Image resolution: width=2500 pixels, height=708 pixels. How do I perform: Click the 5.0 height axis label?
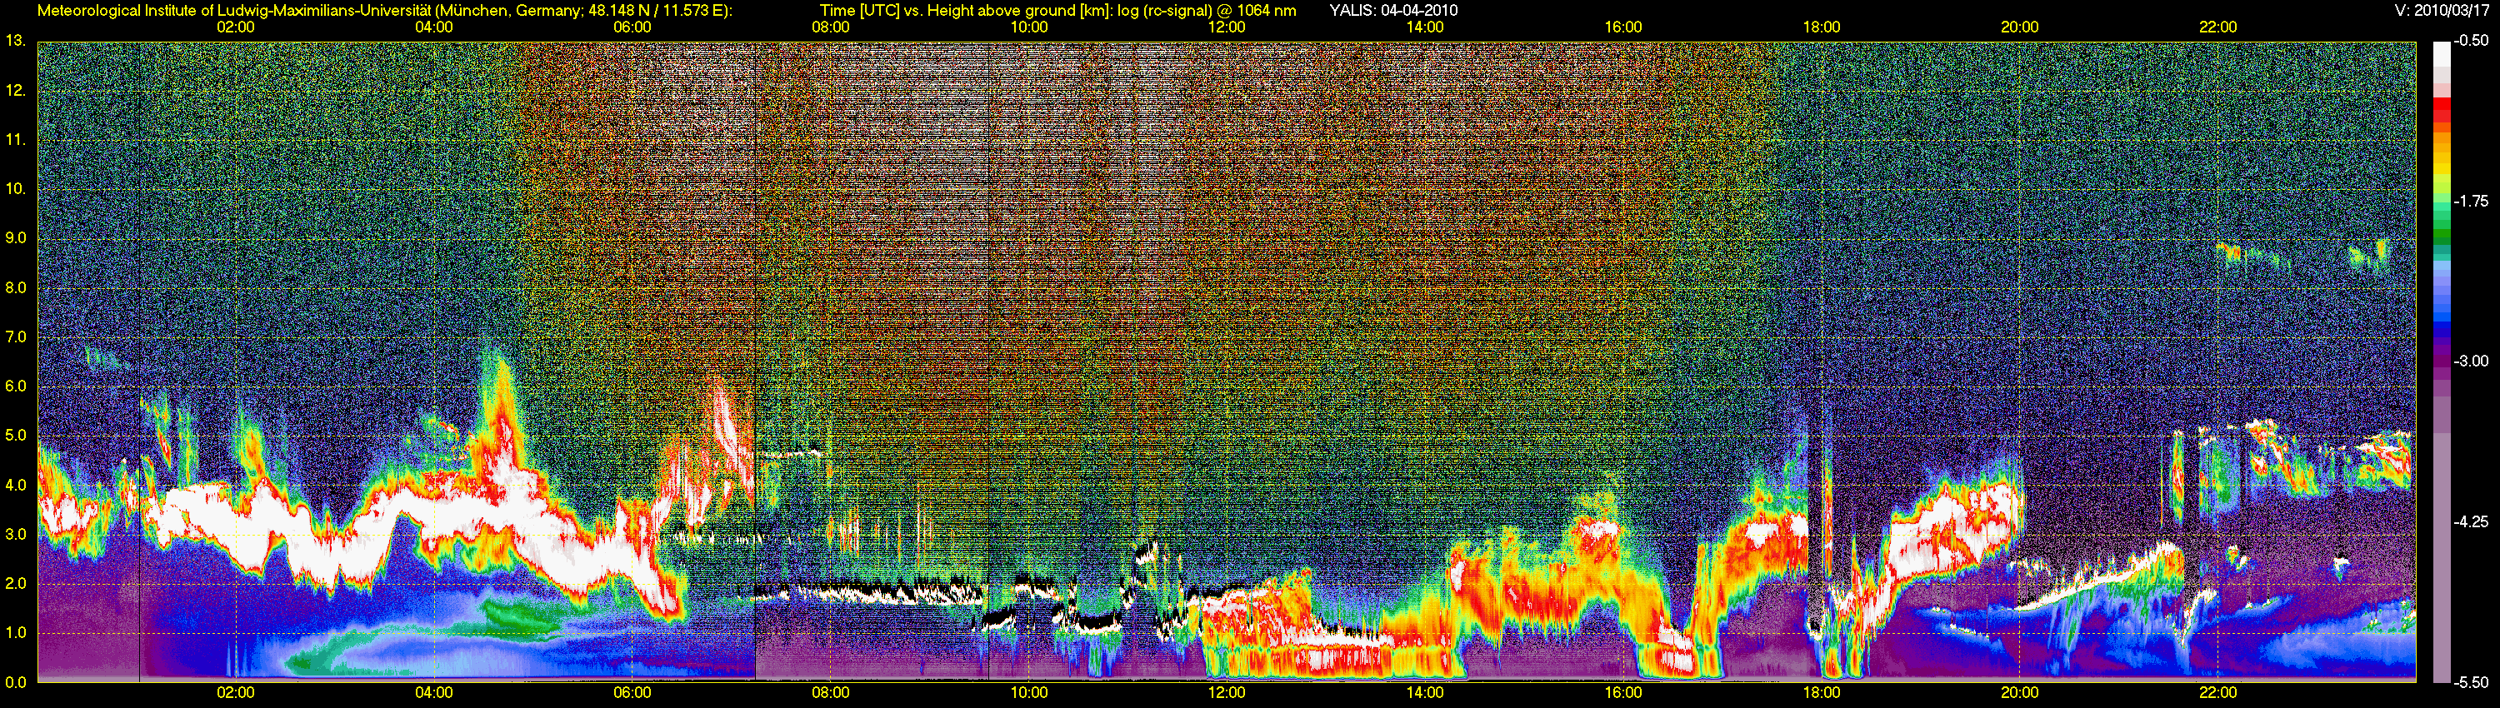pos(16,436)
